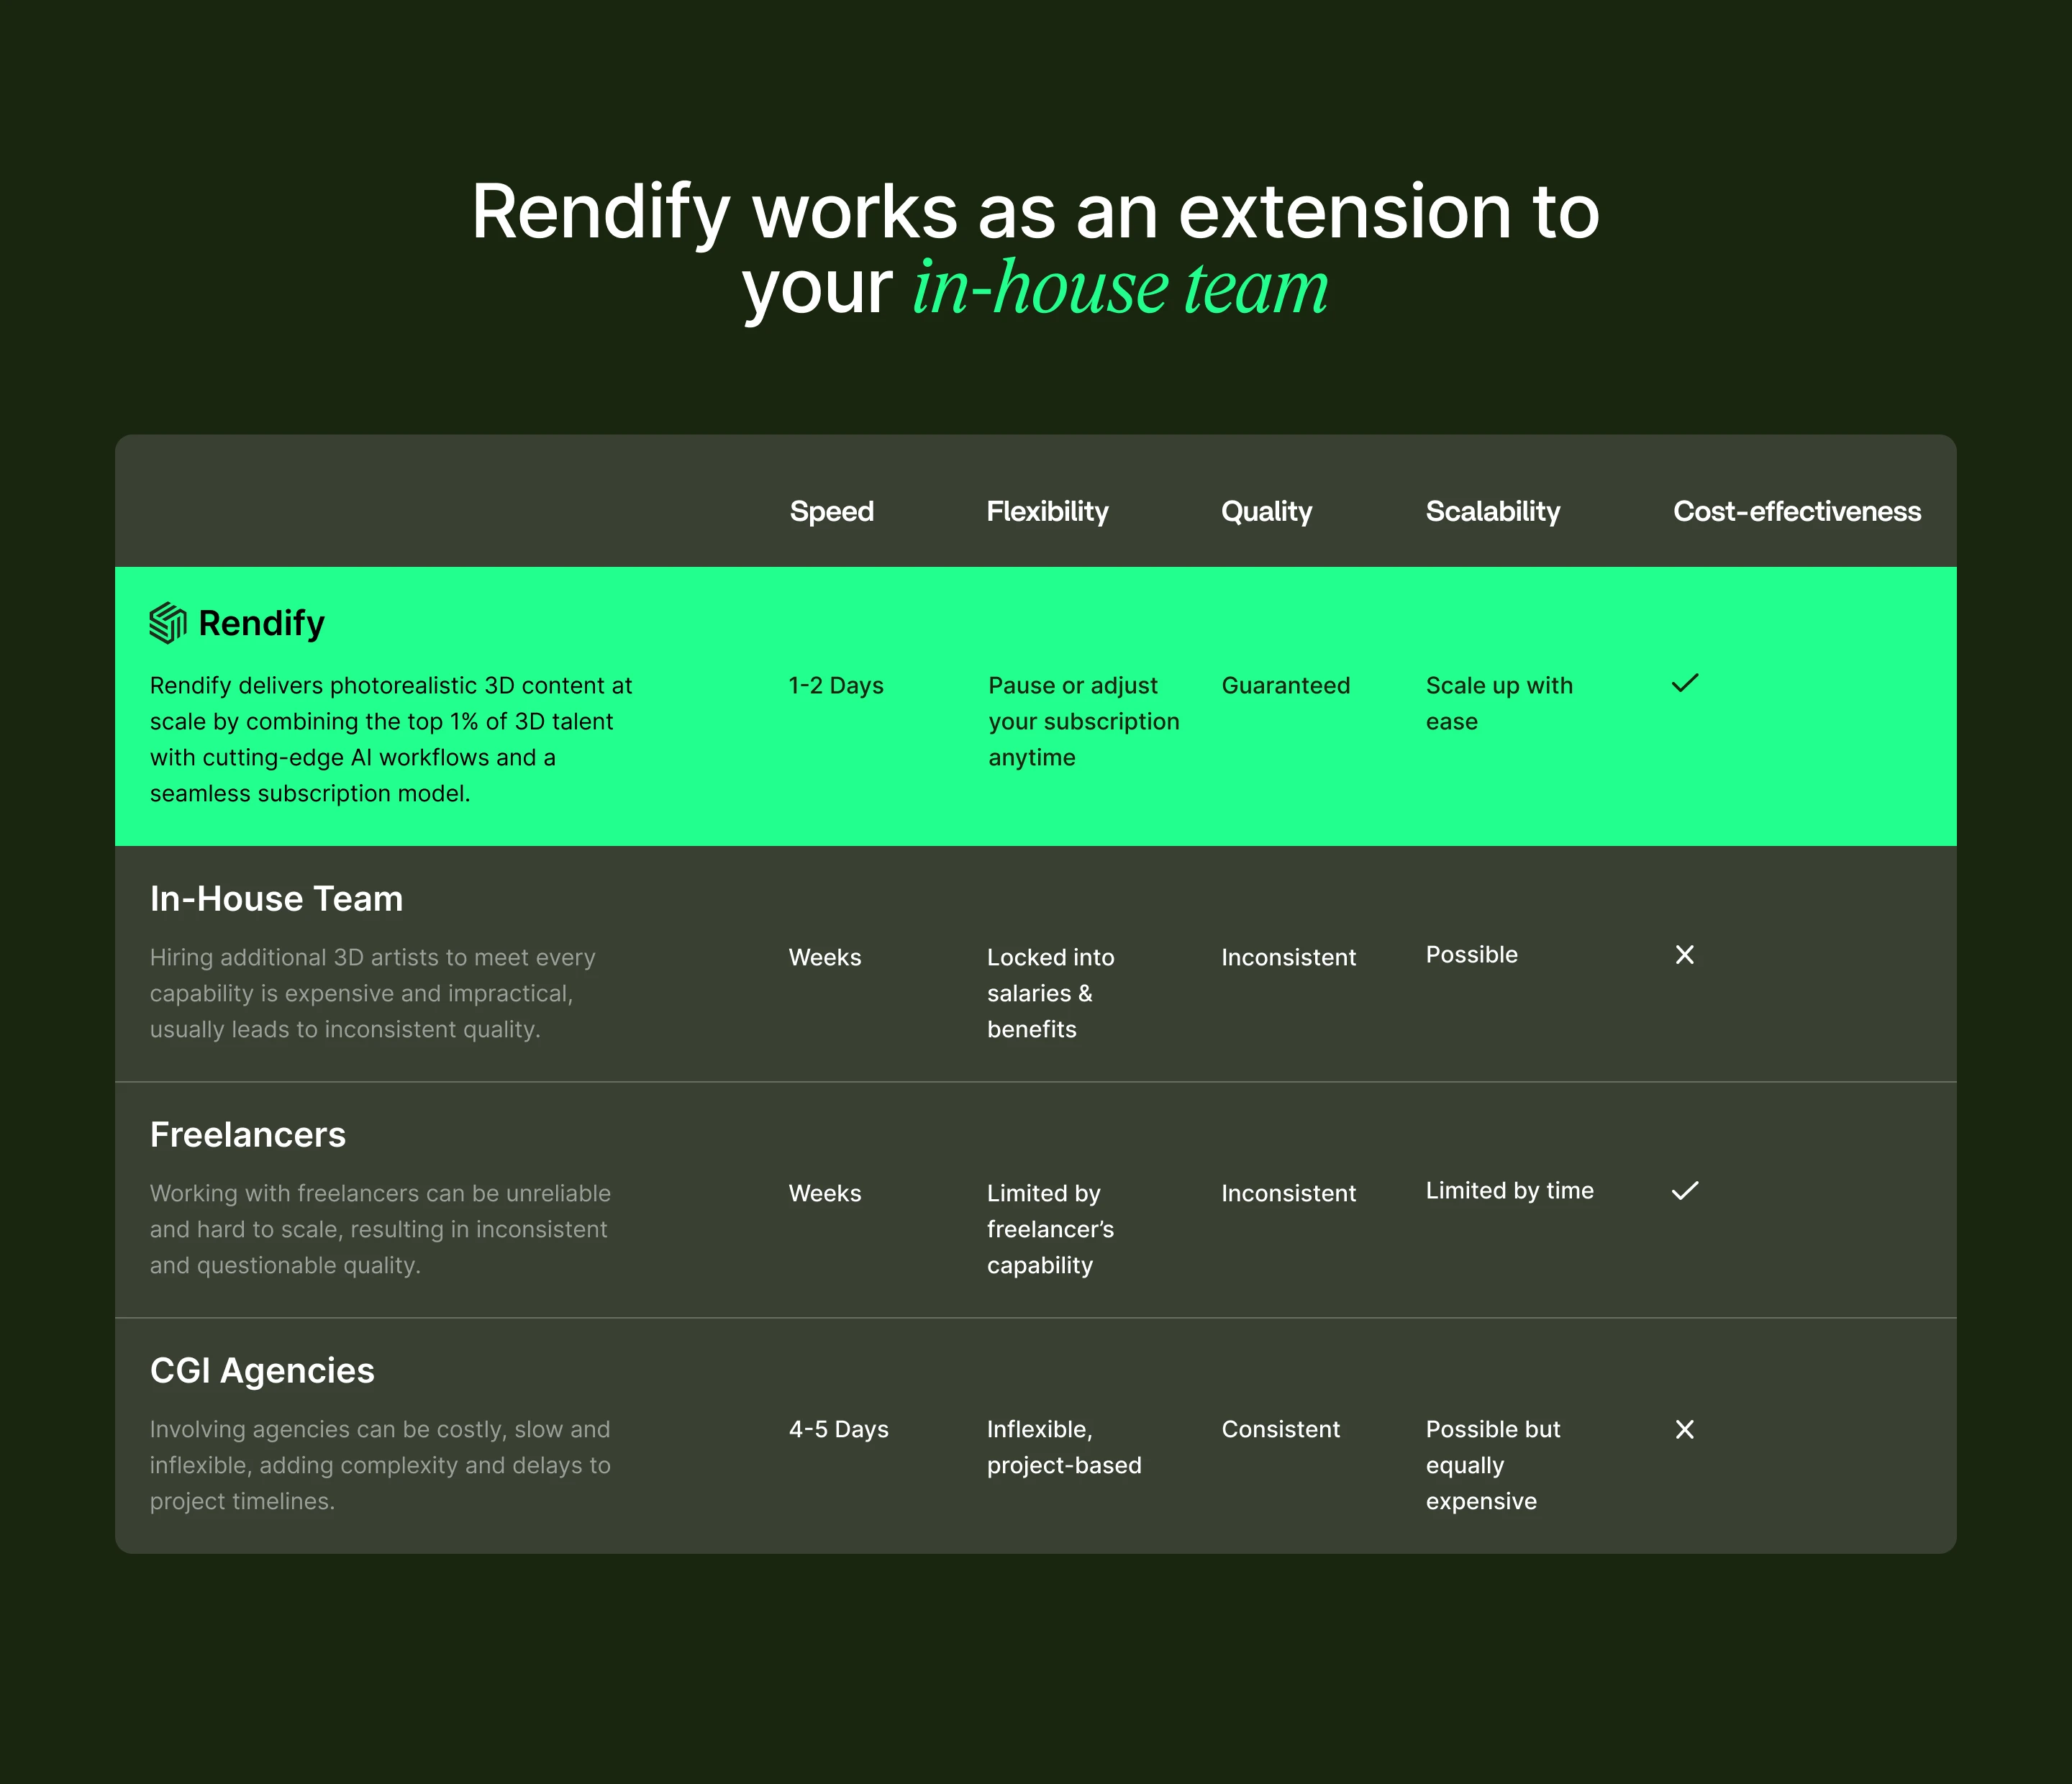Click the green 'in-house team' headline text
This screenshot has width=2072, height=1784.
coord(1120,288)
